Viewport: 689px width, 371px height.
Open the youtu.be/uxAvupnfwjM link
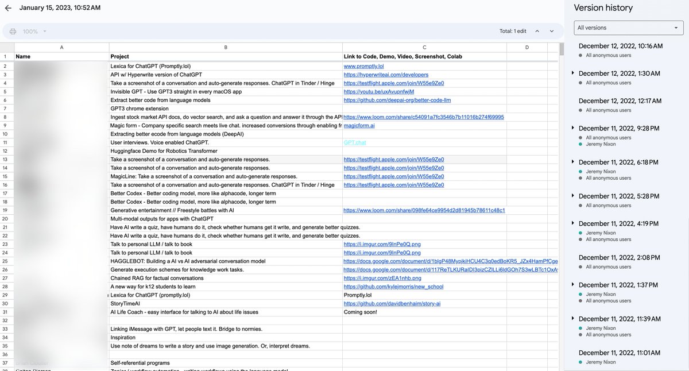[x=378, y=91]
